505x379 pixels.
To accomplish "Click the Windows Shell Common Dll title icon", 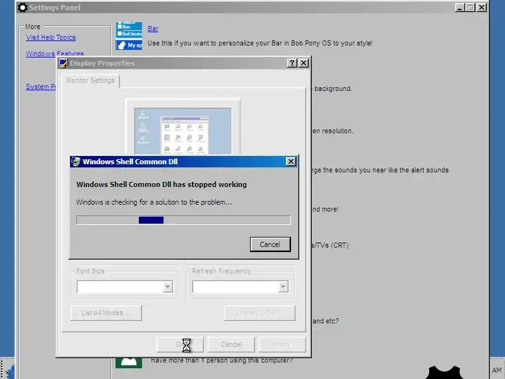I will point(76,162).
